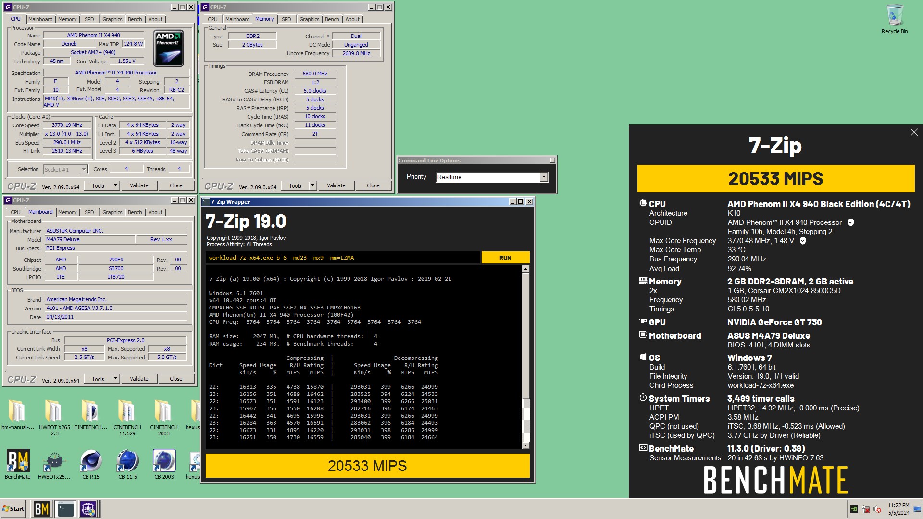Launch the CB R15 shortcut
Image resolution: width=923 pixels, height=519 pixels.
pyautogui.click(x=90, y=464)
